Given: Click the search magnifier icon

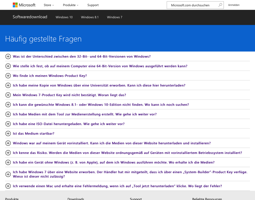Looking at the screenshot, I should tap(220, 5).
